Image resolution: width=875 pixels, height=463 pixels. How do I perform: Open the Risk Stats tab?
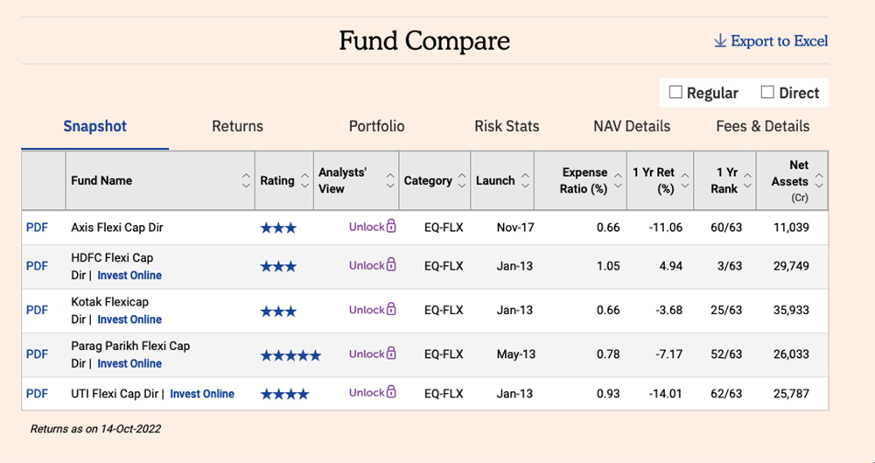507,126
